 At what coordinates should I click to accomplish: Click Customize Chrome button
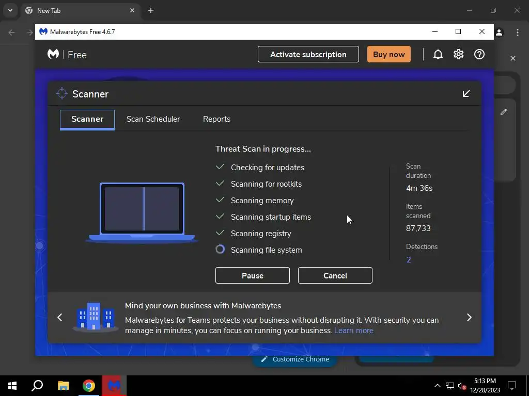[295, 359]
